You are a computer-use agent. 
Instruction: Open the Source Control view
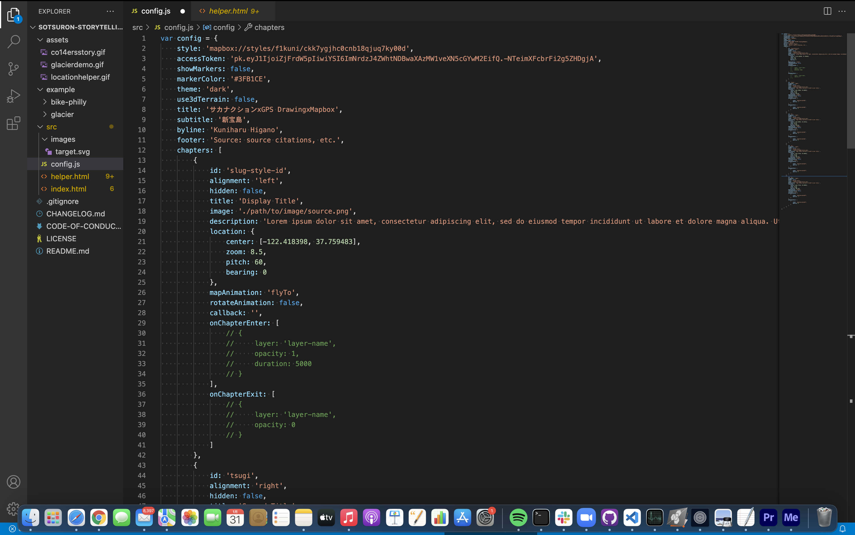[x=14, y=69]
